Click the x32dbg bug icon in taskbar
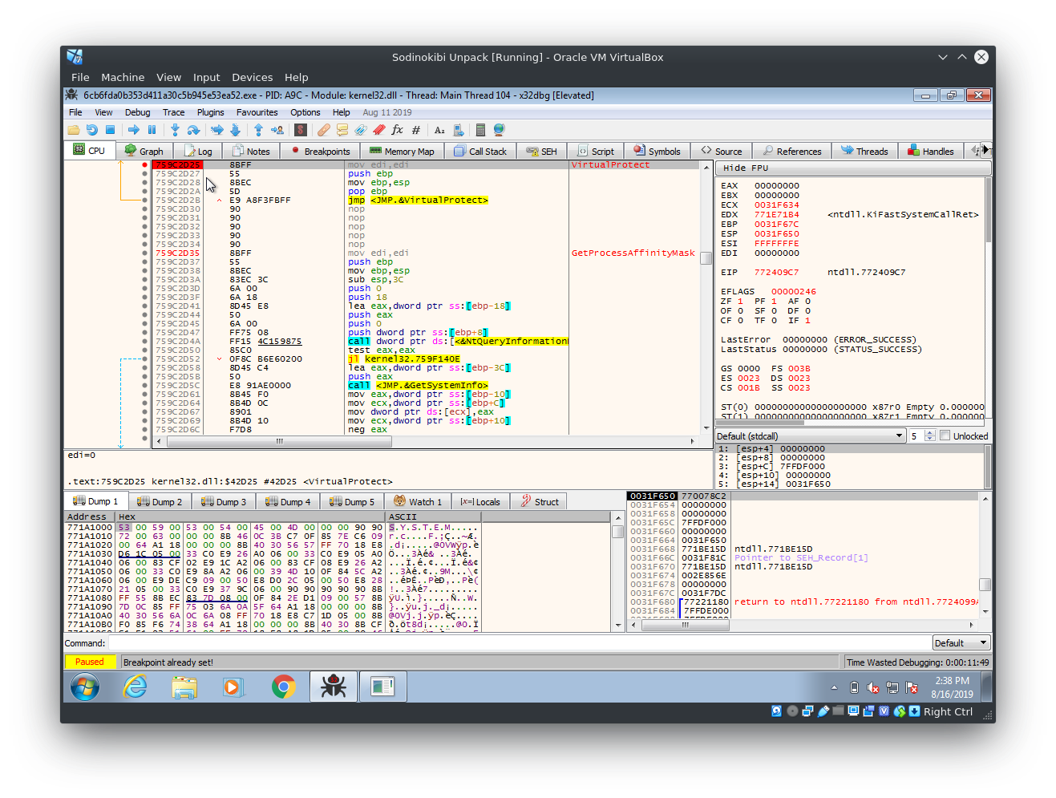The width and height of the screenshot is (1056, 798). (333, 687)
